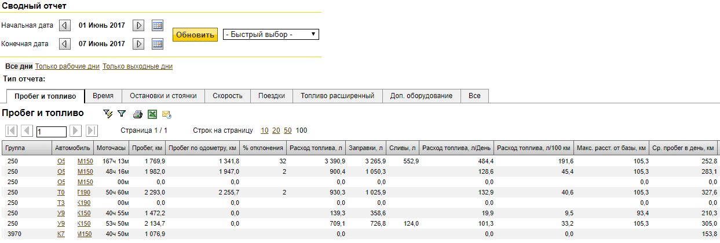Click the quick filter lightning icon

coord(107,114)
